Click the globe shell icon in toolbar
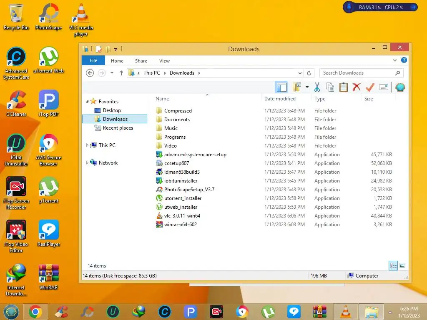The width and height of the screenshot is (427, 320). coord(400,87)
